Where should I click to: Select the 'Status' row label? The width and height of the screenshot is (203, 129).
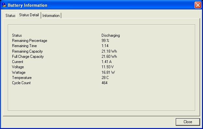pos(17,35)
